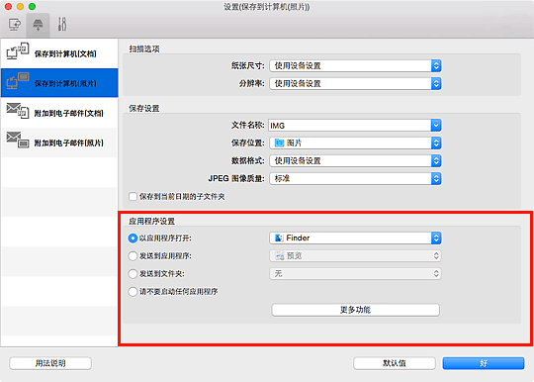Select 保存到计算机(照片) in the sidebar

[59, 83]
